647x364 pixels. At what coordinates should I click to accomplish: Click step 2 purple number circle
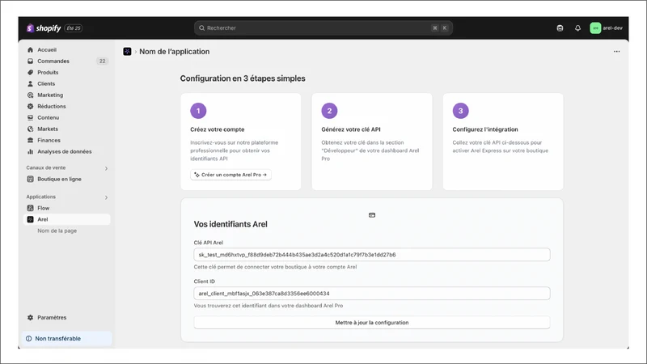pos(329,111)
